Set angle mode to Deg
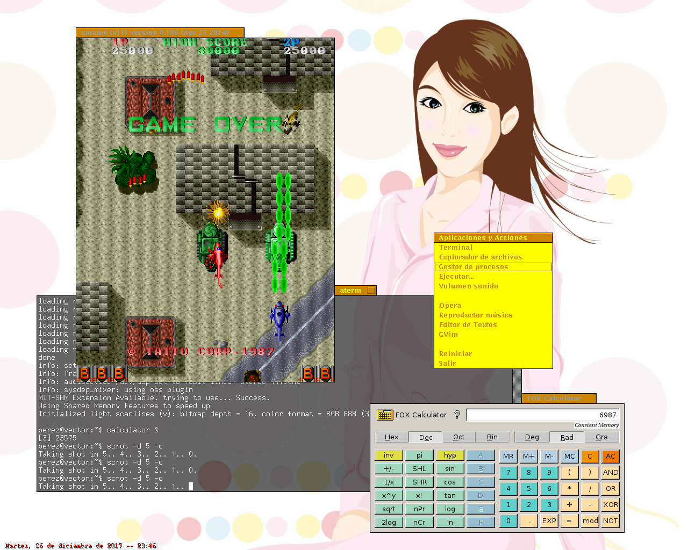 tap(532, 437)
